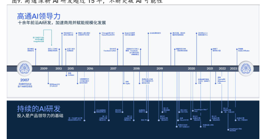Select the 2020 year on the timeline bar

tap(191, 69)
